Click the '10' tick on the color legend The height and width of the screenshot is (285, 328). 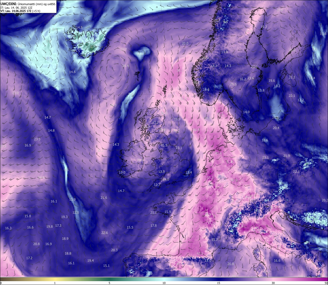click(164, 283)
